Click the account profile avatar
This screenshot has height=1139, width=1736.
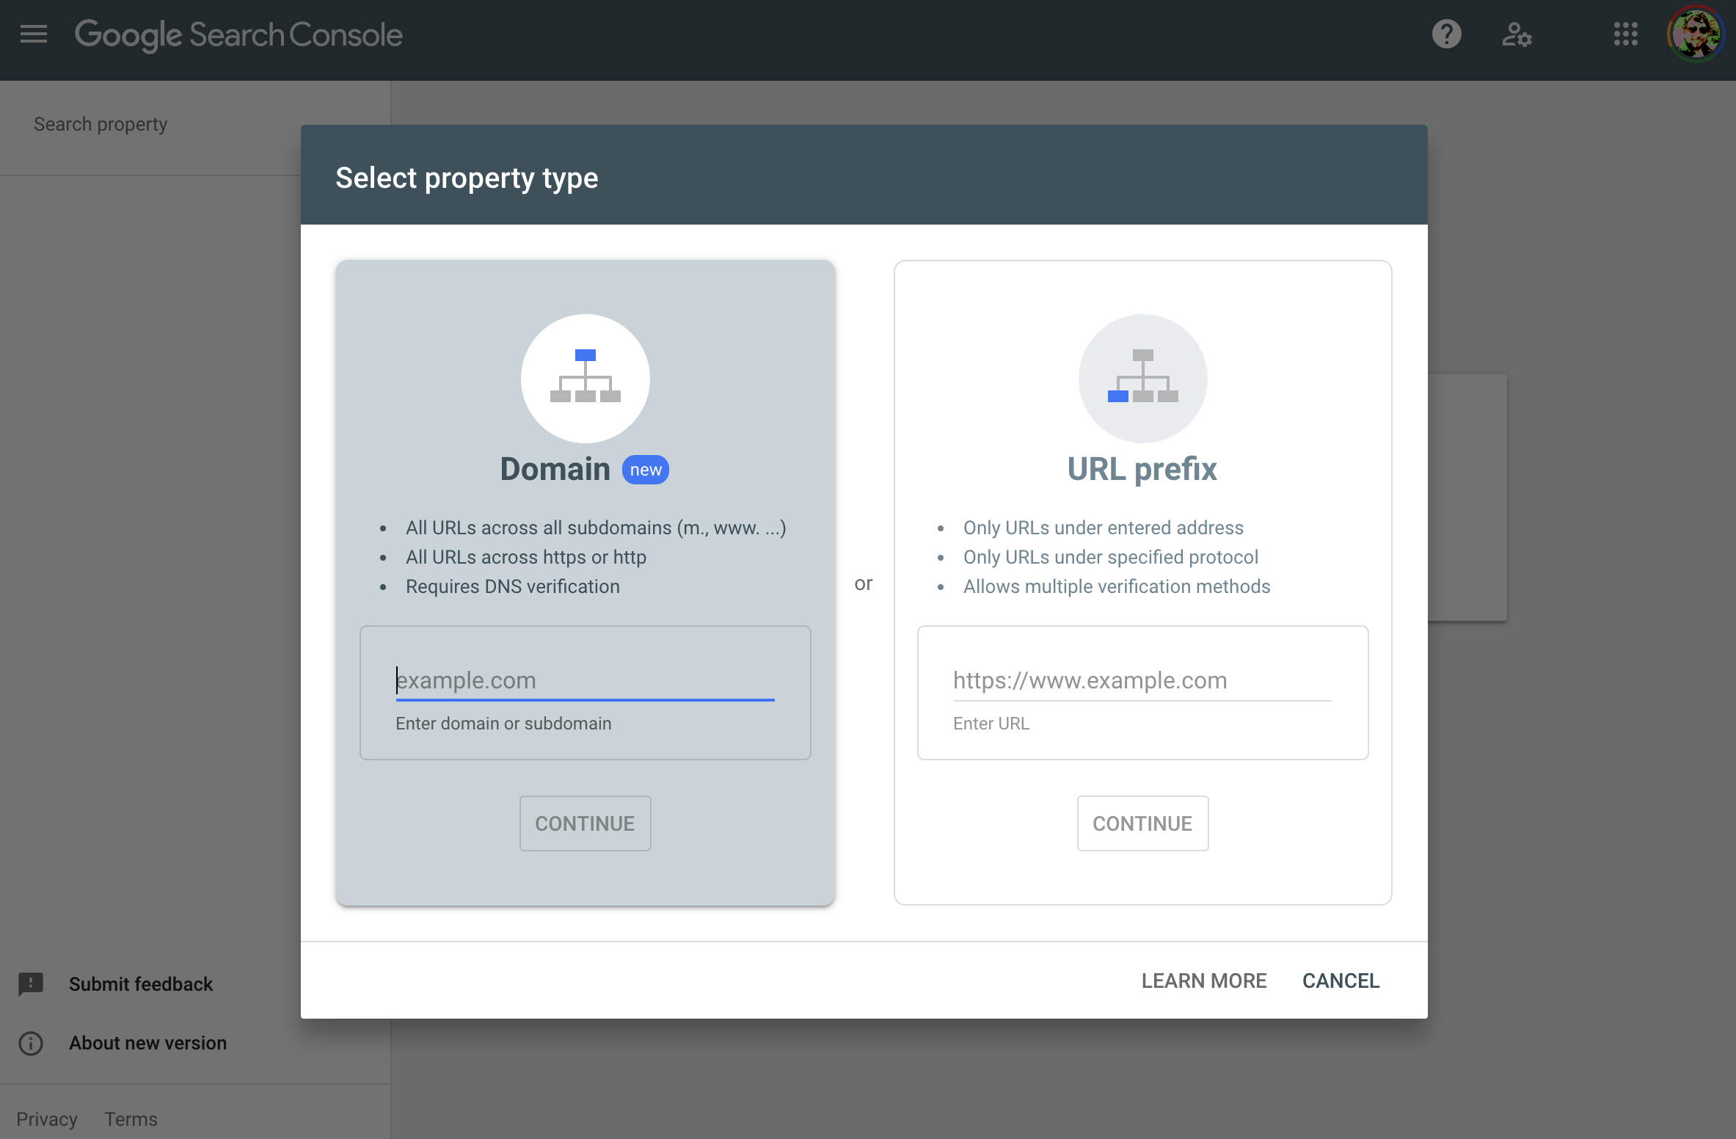[x=1696, y=34]
